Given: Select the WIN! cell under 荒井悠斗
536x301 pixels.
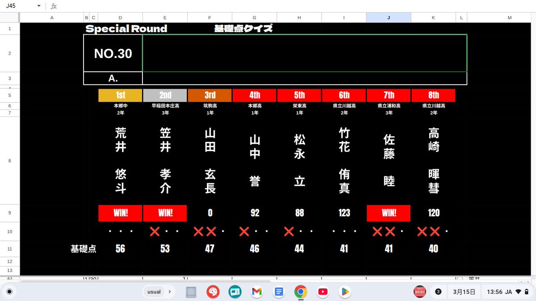Looking at the screenshot, I should tap(120, 213).
